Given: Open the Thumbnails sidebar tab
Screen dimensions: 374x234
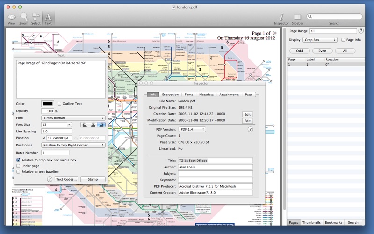Looking at the screenshot, I should pos(311,222).
